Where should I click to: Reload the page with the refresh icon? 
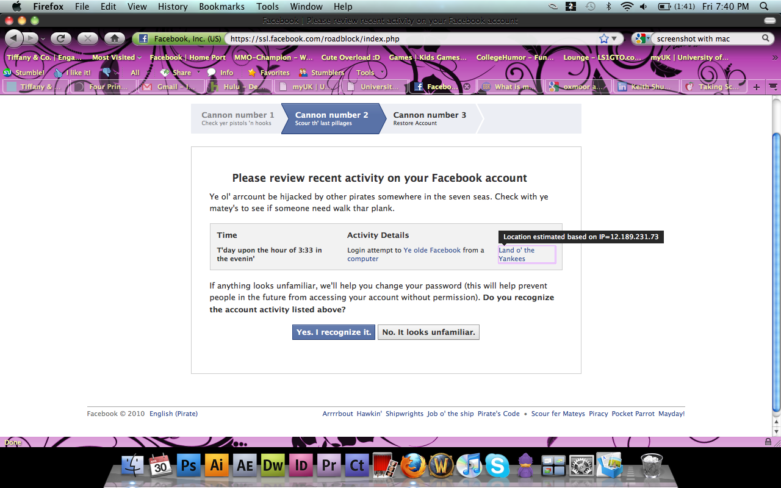click(x=60, y=38)
